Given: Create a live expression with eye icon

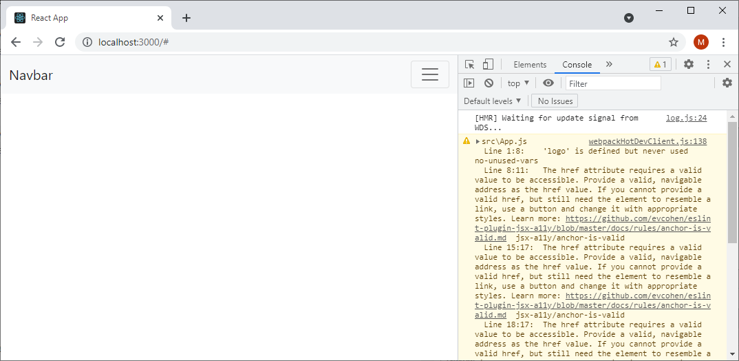Looking at the screenshot, I should tap(548, 83).
